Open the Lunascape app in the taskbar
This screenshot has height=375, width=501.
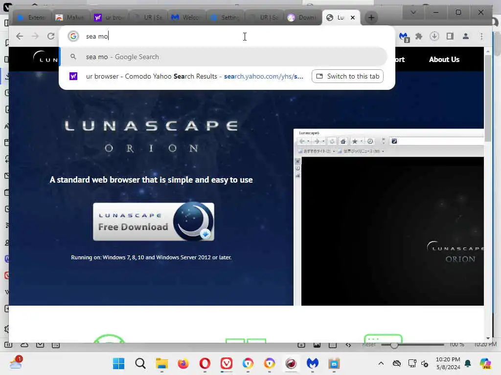point(291,363)
